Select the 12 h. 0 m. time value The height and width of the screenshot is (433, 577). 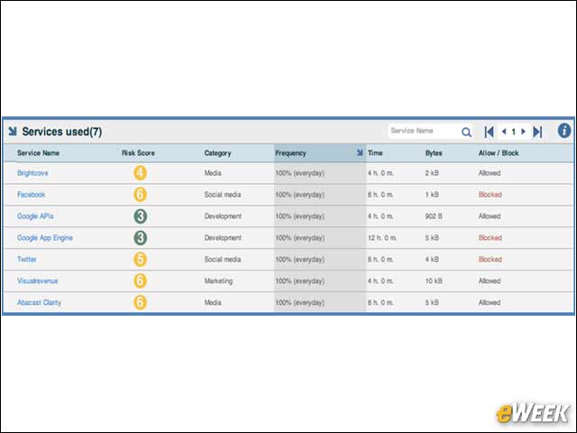382,238
